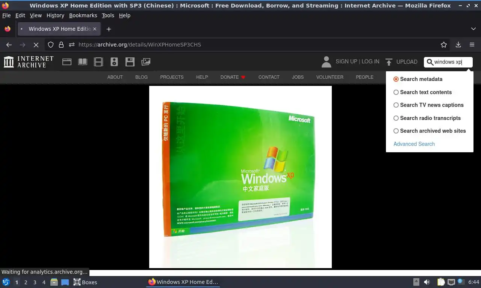The image size is (481, 288).
Task: Open the Software floppy-disk icon
Action: coord(130,62)
